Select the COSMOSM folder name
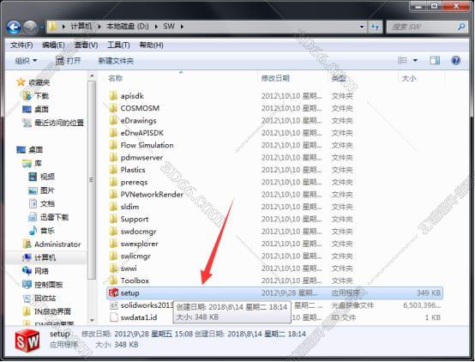 click(140, 108)
